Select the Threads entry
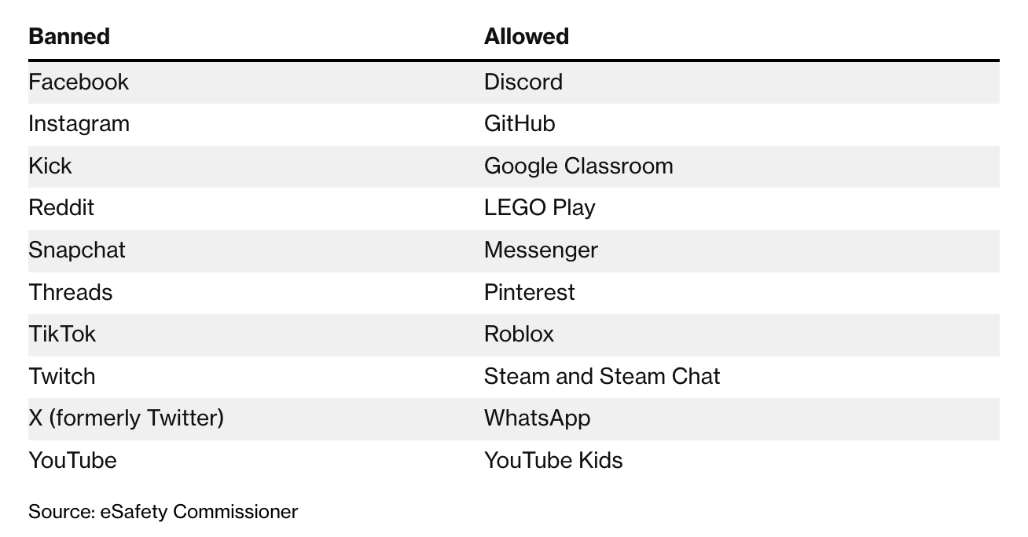The height and width of the screenshot is (537, 1028). click(x=71, y=292)
